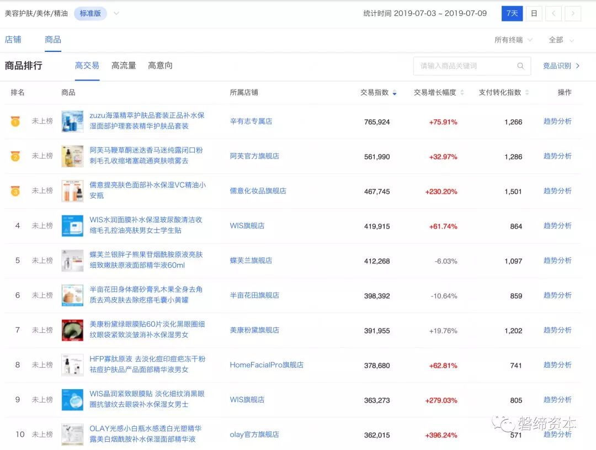The width and height of the screenshot is (596, 450).
Task: Open 趋势分析 for 半亩花田 row
Action: click(557, 295)
